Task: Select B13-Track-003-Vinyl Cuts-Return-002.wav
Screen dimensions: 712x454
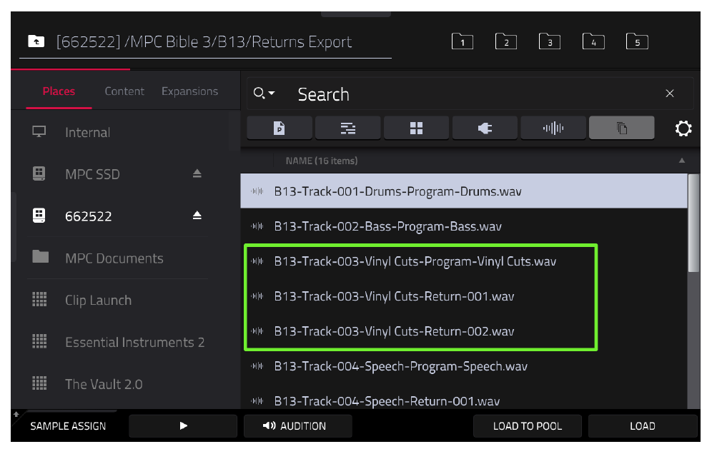Action: [464, 331]
